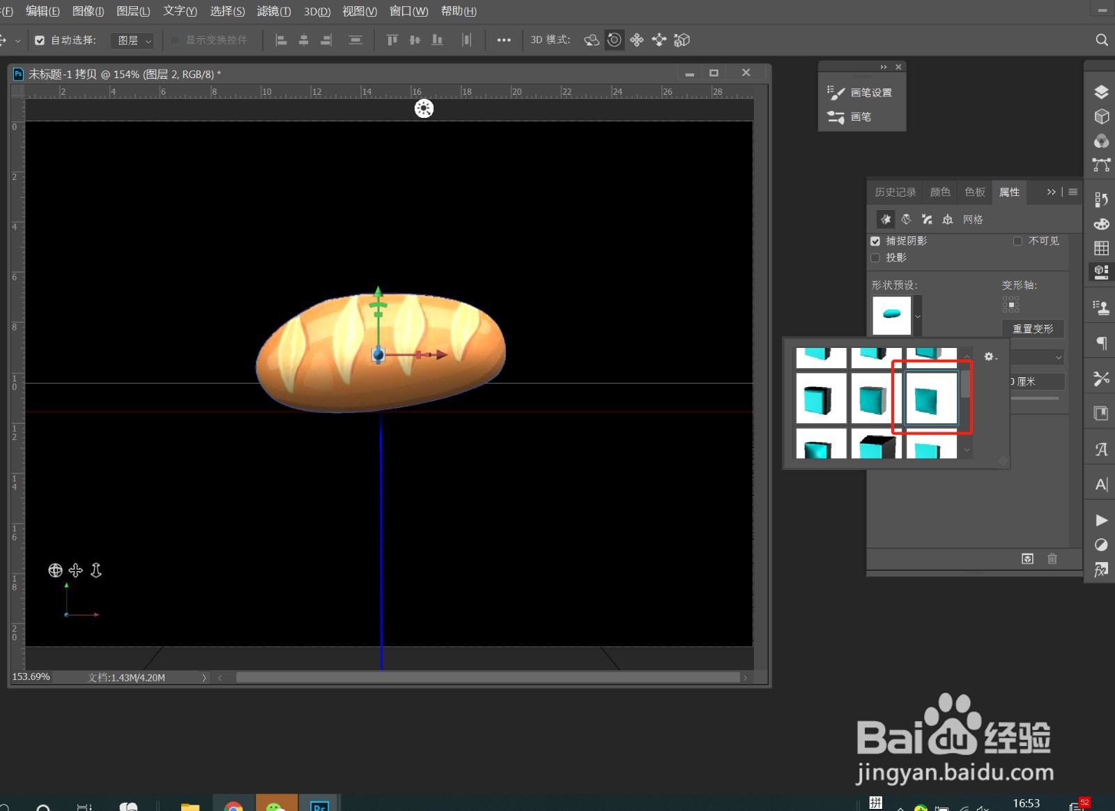The width and height of the screenshot is (1115, 811).
Task: Align bottom edges in options bar
Action: click(x=437, y=40)
